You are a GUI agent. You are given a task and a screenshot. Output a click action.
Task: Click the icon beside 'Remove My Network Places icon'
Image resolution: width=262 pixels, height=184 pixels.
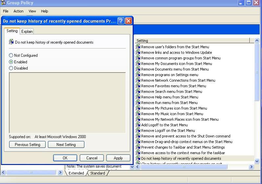point(138,119)
